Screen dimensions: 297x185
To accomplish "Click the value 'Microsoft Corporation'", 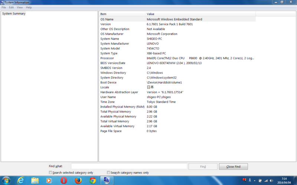I will 162,34.
